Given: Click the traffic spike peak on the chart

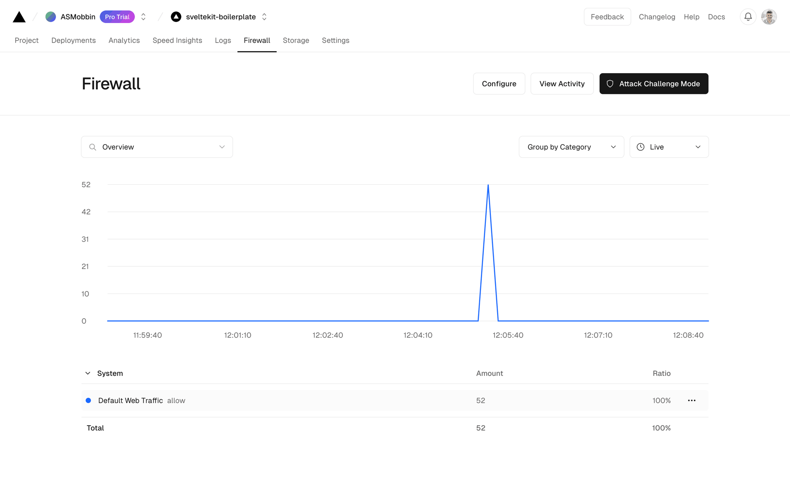Looking at the screenshot, I should point(488,185).
